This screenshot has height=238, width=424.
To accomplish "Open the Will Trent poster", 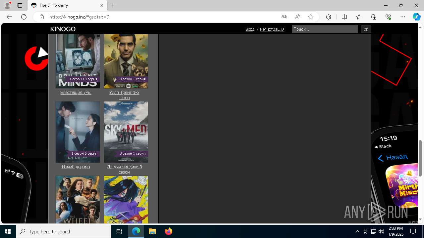I will (x=126, y=61).
